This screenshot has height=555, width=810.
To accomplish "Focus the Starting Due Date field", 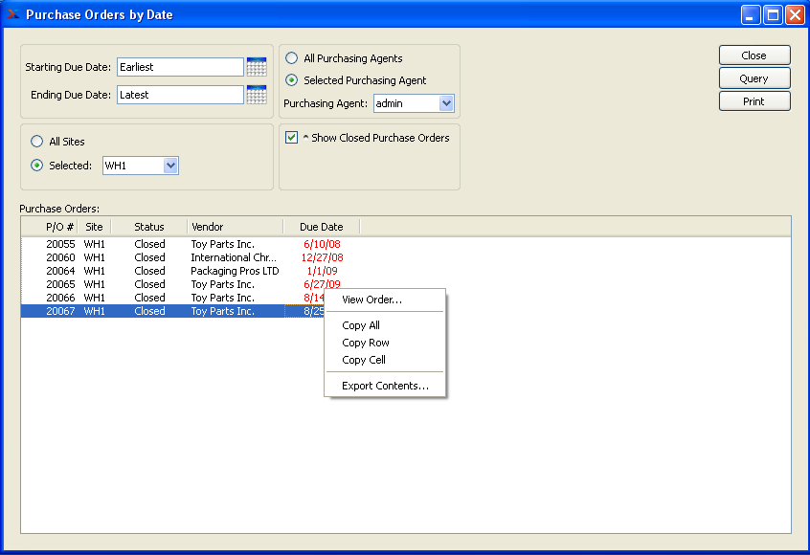I will click(x=180, y=67).
